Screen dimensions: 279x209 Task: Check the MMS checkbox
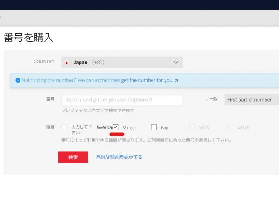tap(231, 127)
